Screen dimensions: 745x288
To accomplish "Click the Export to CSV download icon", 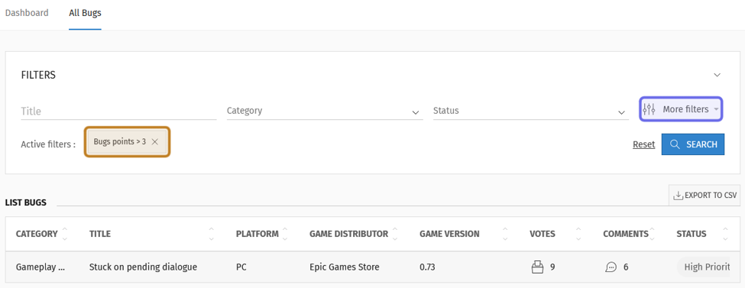I will (678, 196).
